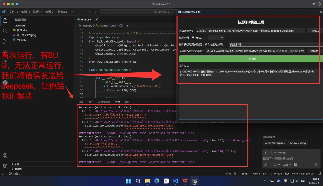This screenshot has height=186, width=323.
Task: Open the VM title bar dropdown triangle
Action: 313,4
